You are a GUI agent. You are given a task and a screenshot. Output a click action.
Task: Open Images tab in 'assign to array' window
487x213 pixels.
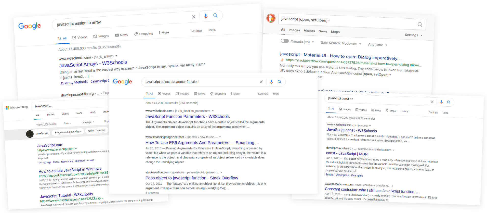coord(101,36)
